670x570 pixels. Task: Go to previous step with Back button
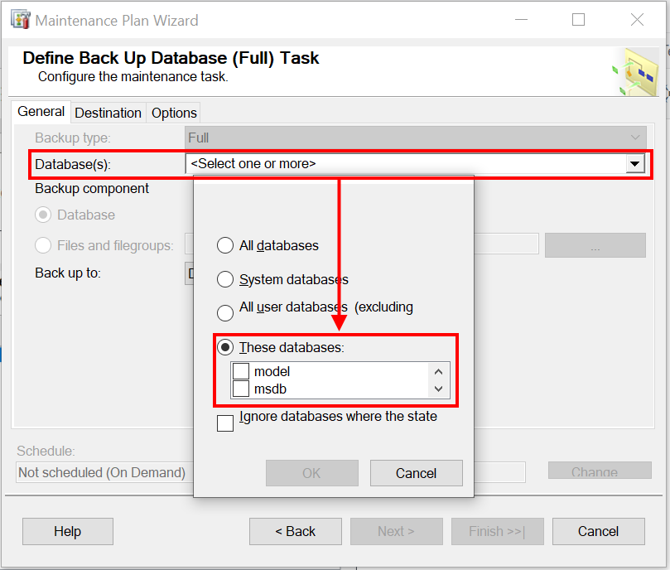pyautogui.click(x=296, y=531)
